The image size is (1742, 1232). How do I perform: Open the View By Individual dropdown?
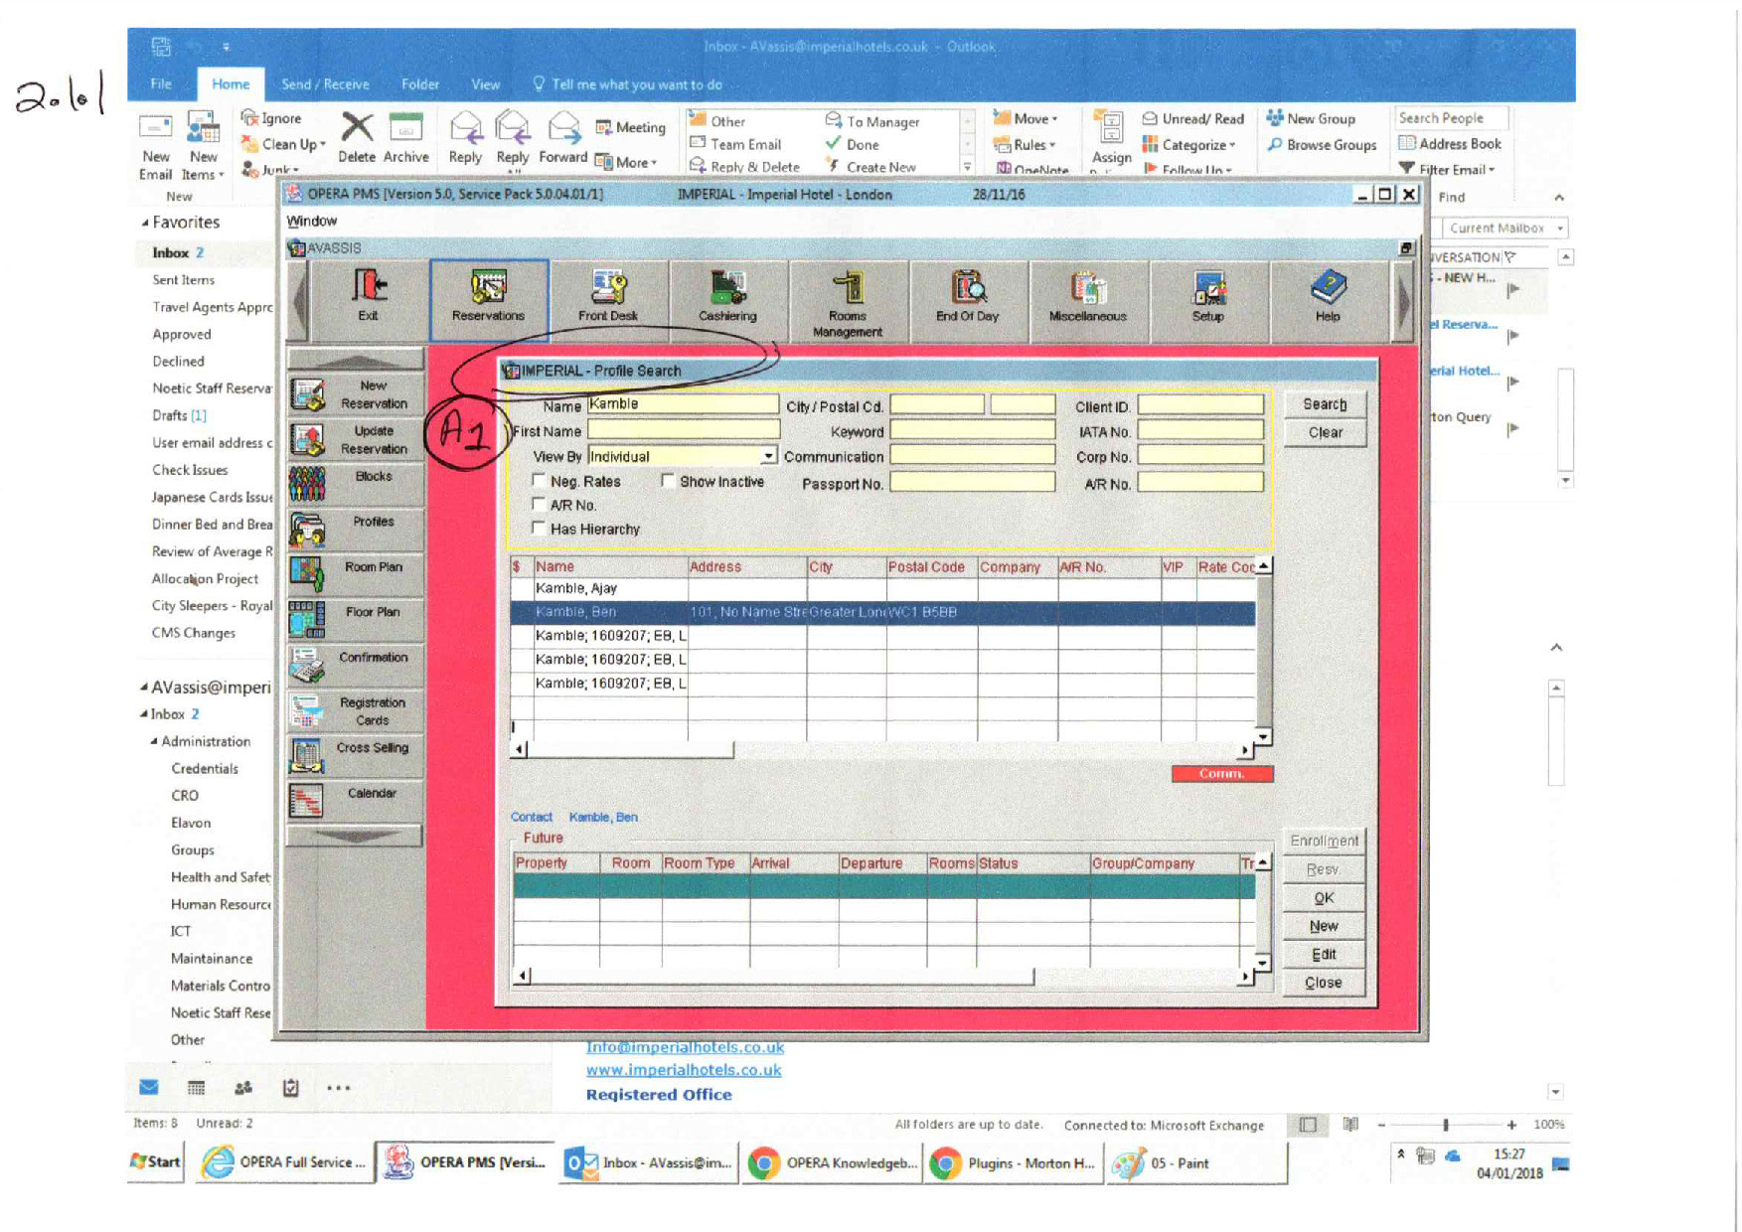[768, 456]
